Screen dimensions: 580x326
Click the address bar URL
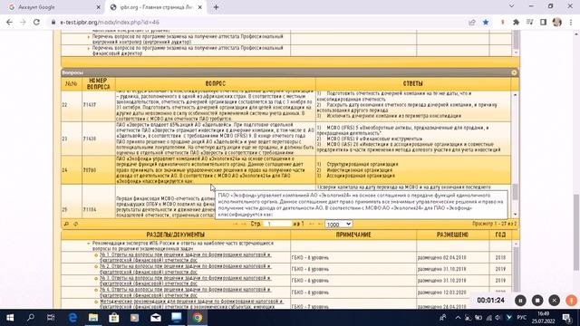(x=110, y=22)
